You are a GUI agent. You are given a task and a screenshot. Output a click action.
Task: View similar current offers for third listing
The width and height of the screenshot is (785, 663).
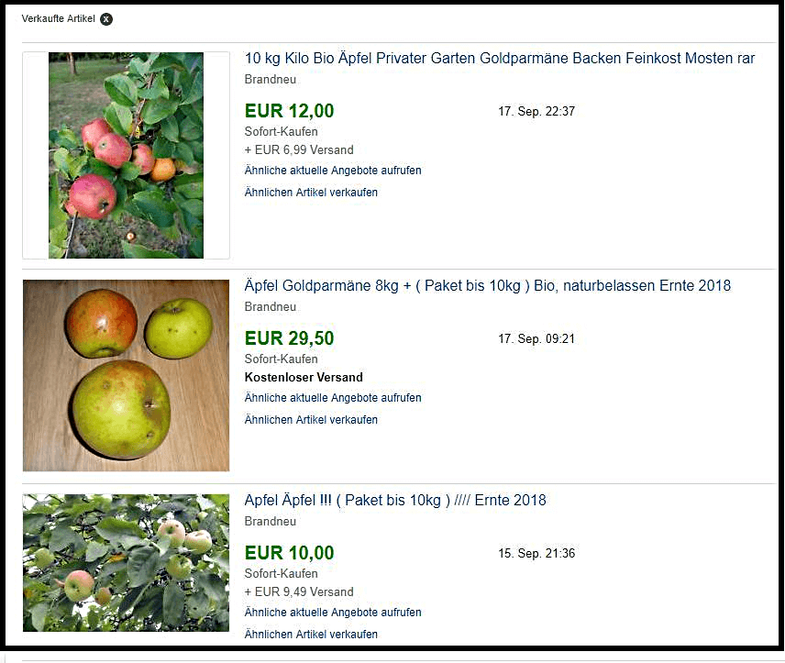click(x=332, y=612)
